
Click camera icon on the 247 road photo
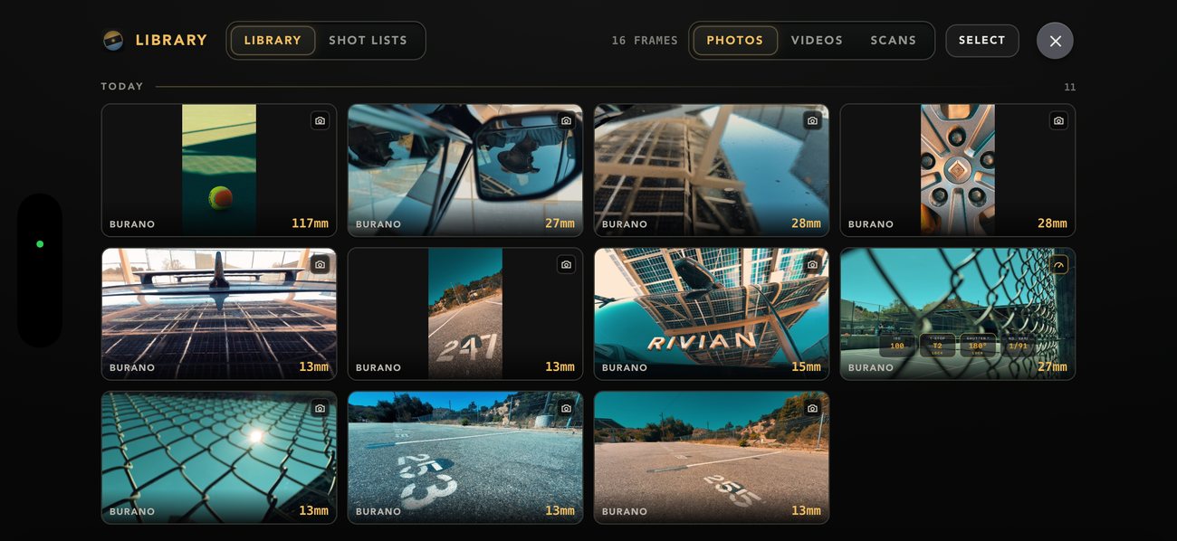tap(566, 264)
